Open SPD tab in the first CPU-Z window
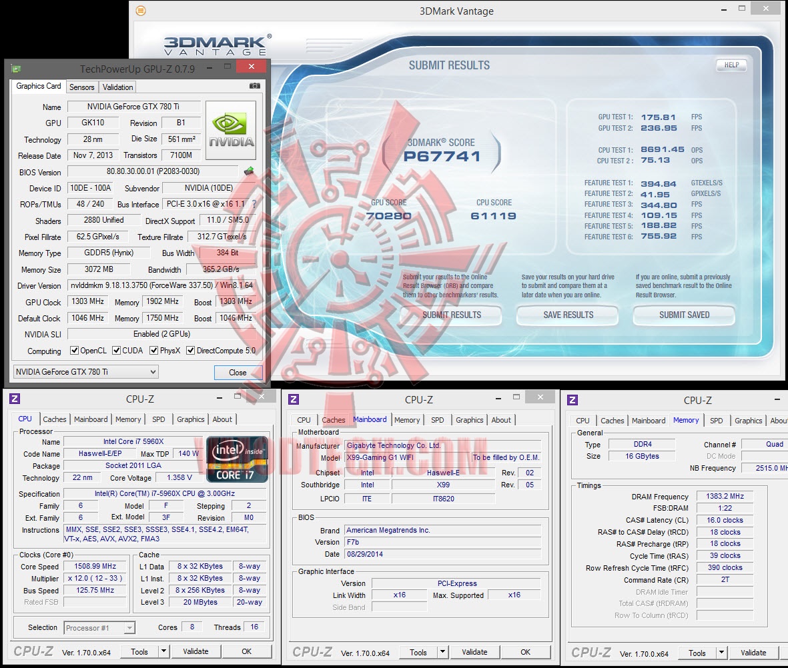The width and height of the screenshot is (788, 668). [x=158, y=419]
